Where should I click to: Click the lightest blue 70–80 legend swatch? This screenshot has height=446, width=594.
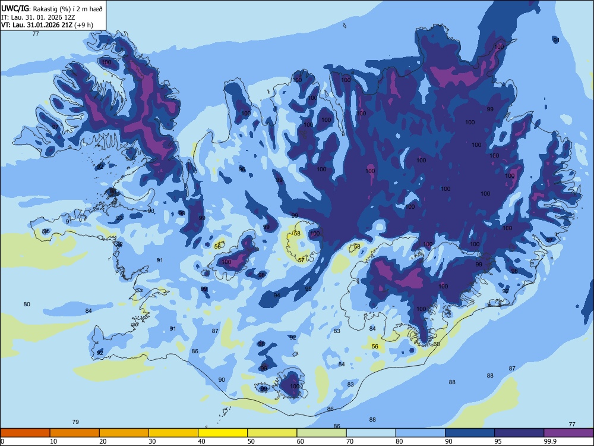371,433
